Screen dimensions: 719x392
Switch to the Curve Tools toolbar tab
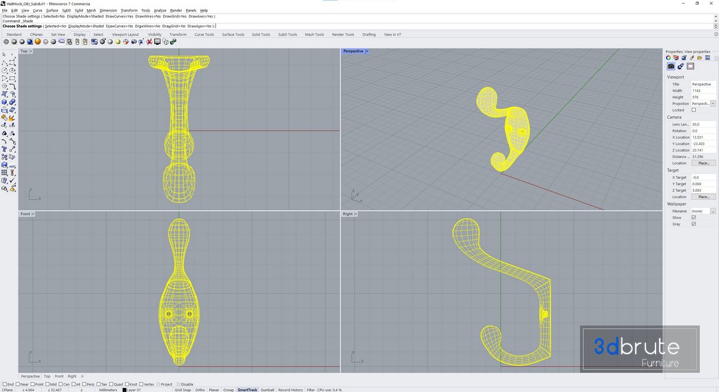pyautogui.click(x=204, y=35)
